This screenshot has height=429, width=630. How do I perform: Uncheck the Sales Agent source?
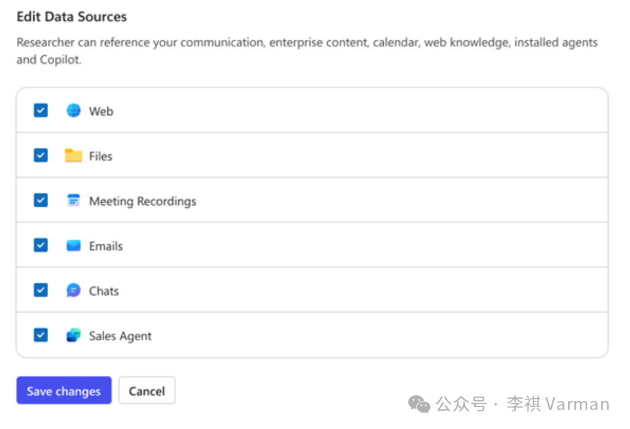tap(40, 335)
